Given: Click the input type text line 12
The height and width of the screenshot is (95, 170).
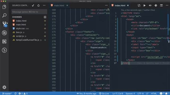Looking at the screenshot, I should (143, 47).
